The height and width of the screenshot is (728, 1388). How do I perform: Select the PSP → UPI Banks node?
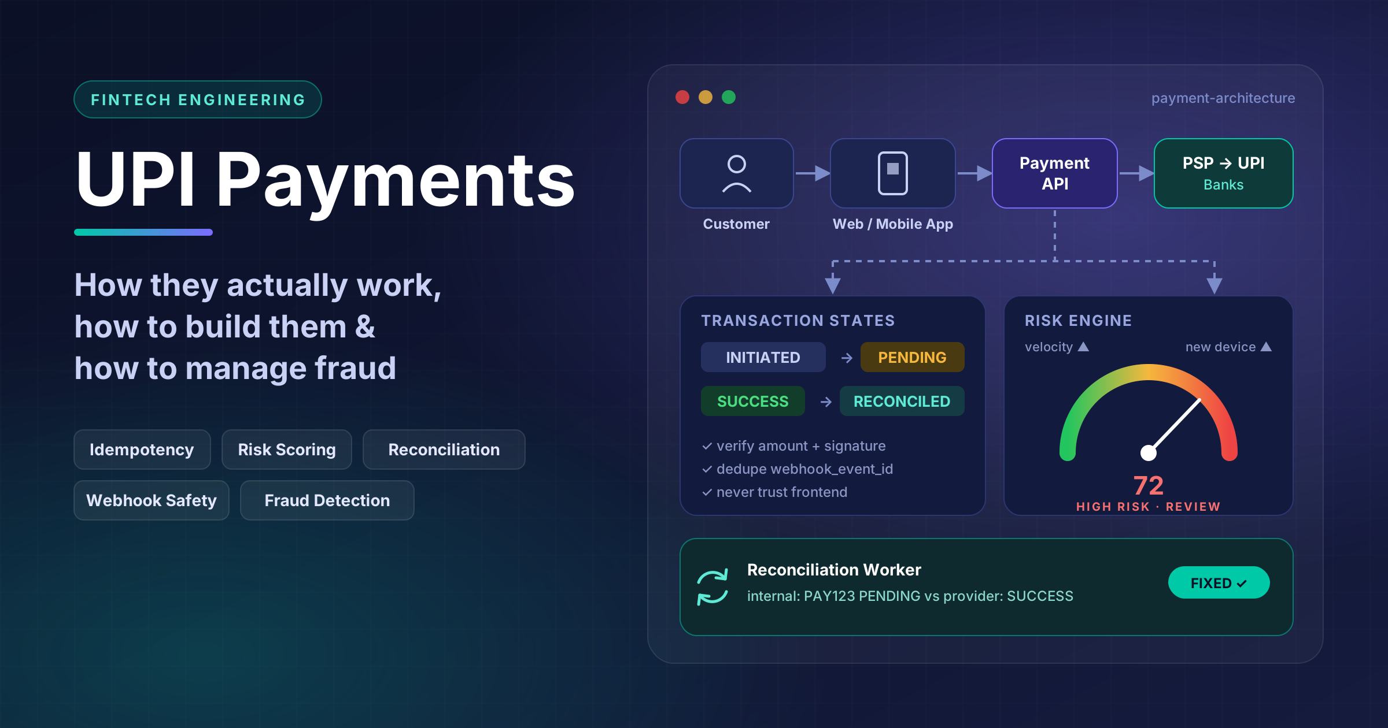point(1223,173)
